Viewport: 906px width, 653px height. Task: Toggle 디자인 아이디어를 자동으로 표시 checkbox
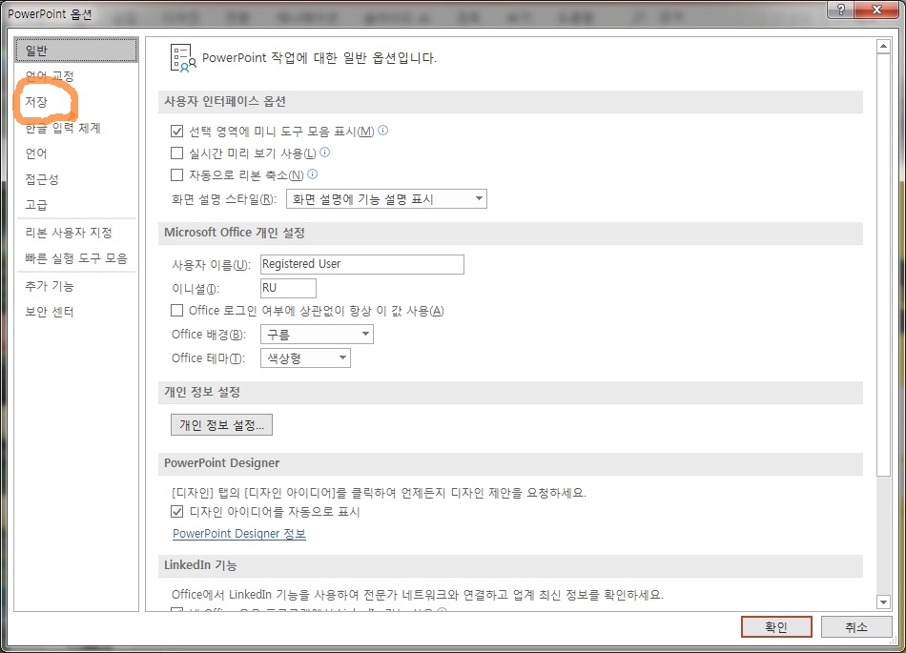pos(176,512)
